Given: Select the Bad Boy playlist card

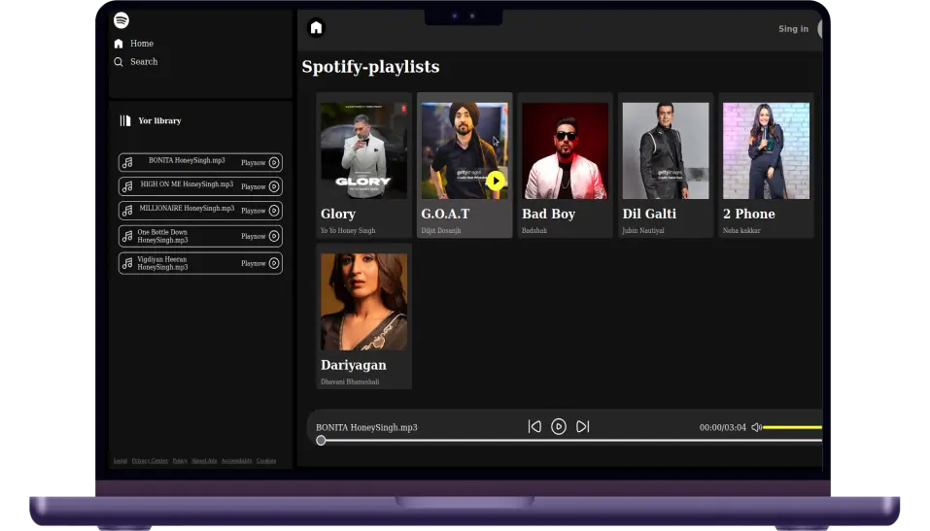Looking at the screenshot, I should (x=565, y=165).
